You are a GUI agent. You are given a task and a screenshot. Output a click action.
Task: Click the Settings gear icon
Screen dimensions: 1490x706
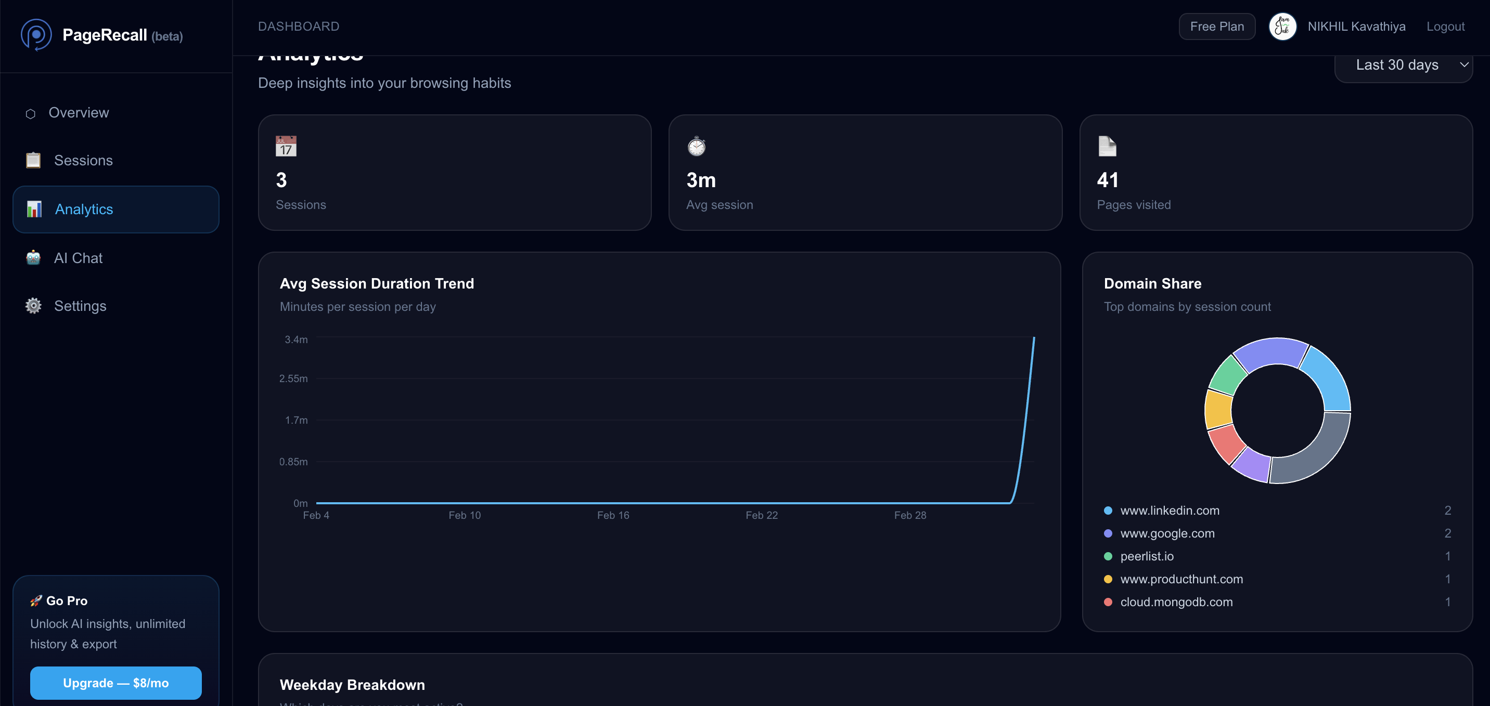(33, 306)
